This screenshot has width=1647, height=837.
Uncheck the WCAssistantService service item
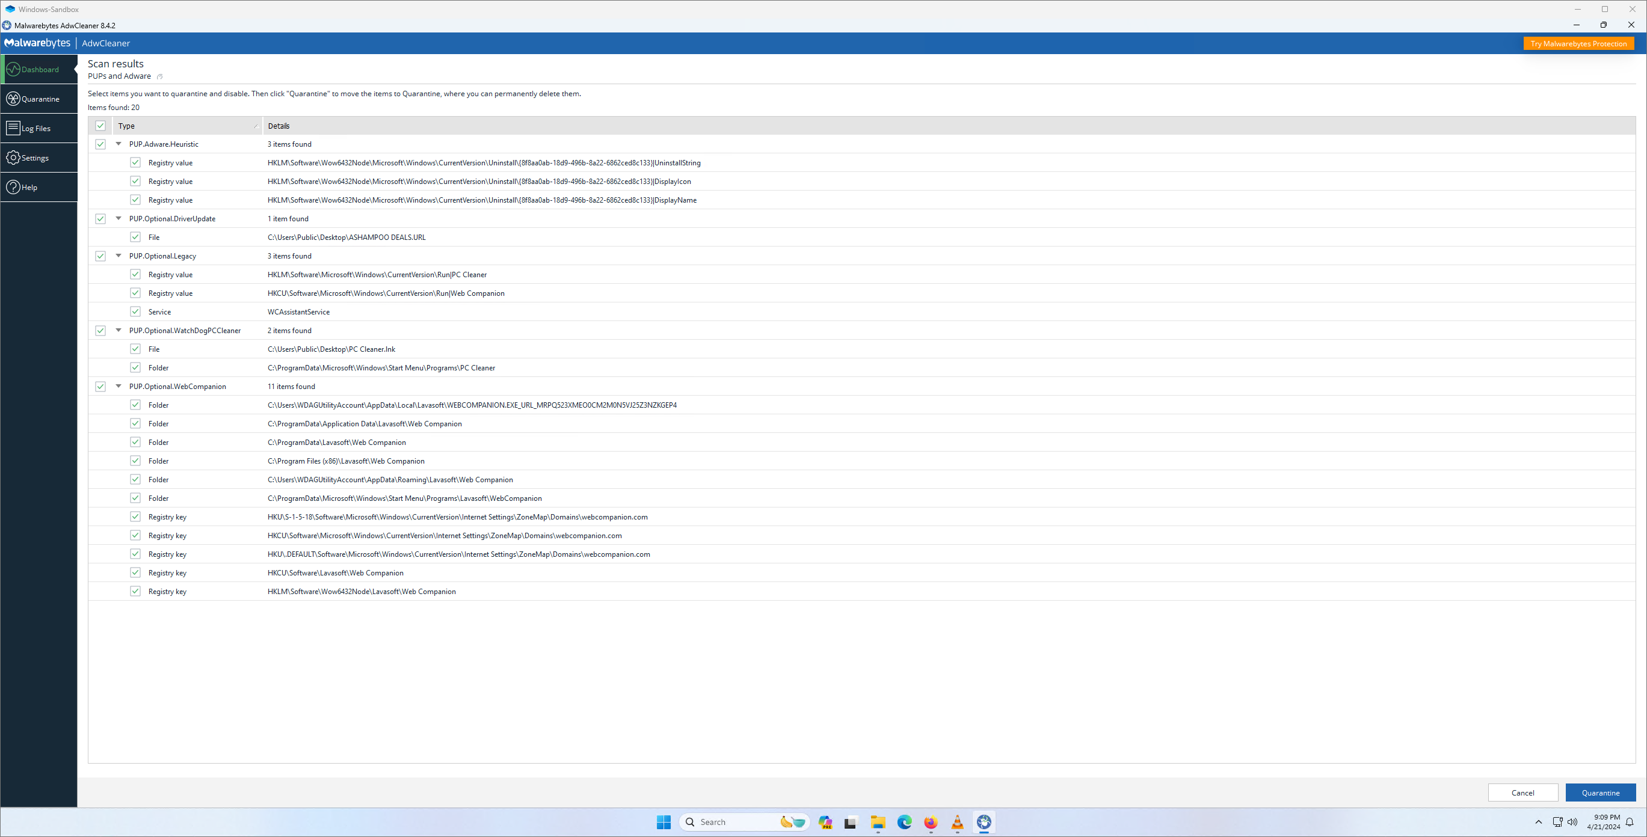pos(135,312)
